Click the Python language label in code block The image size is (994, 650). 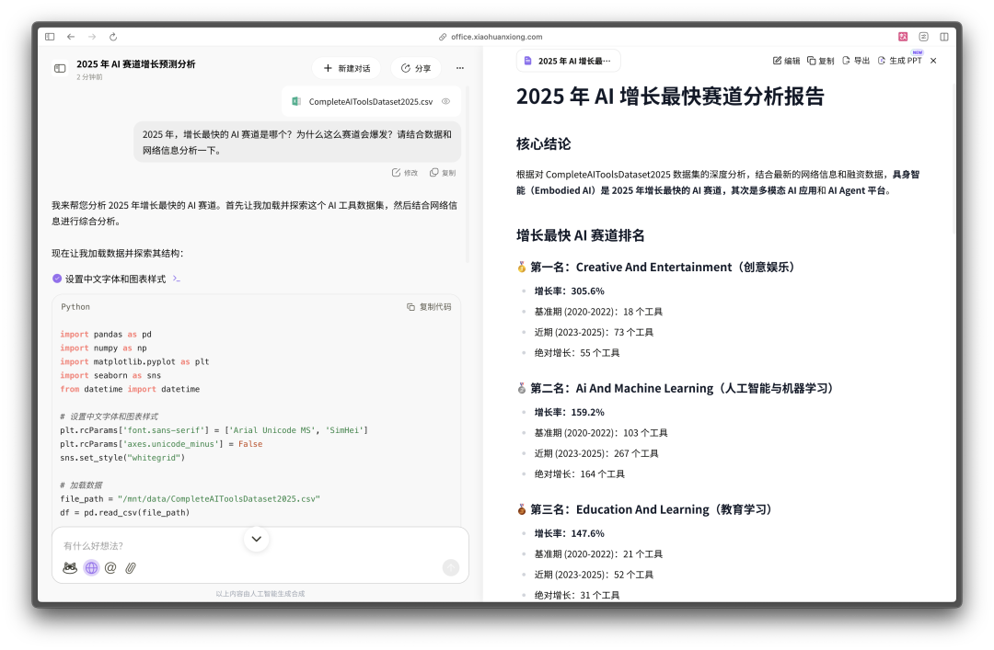coord(75,307)
